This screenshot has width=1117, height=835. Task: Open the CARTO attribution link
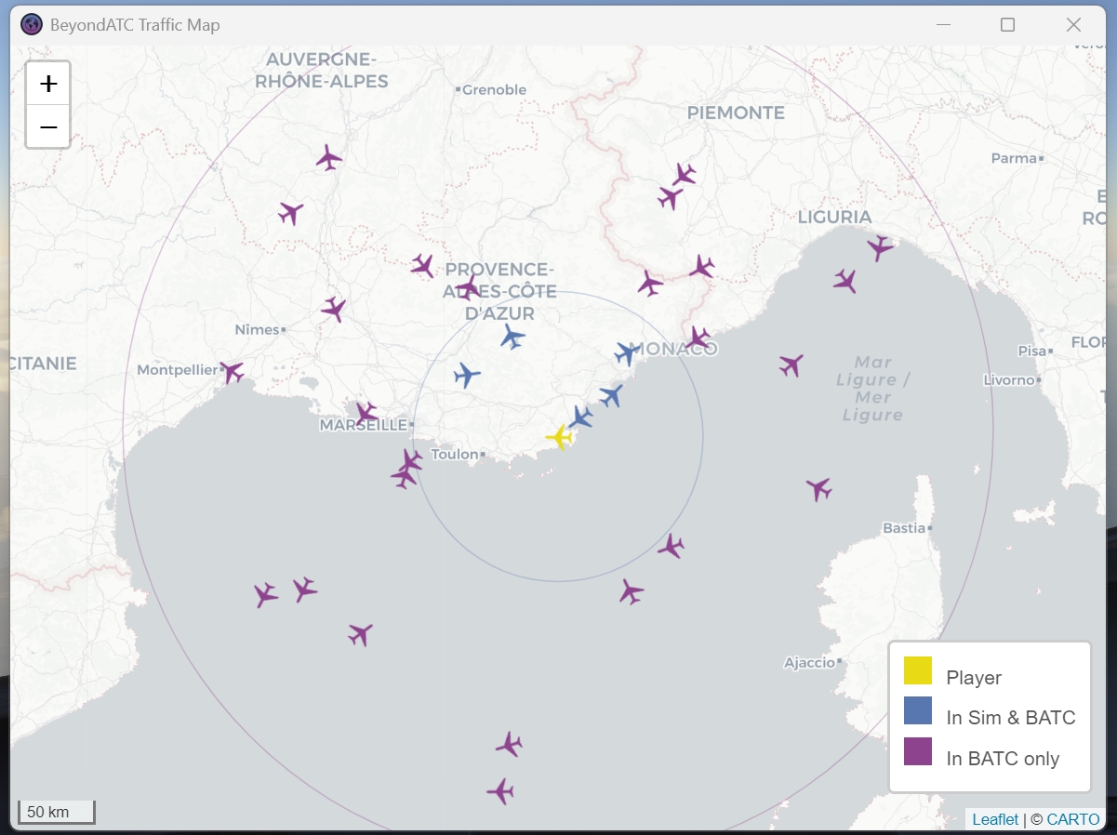[x=1073, y=819]
